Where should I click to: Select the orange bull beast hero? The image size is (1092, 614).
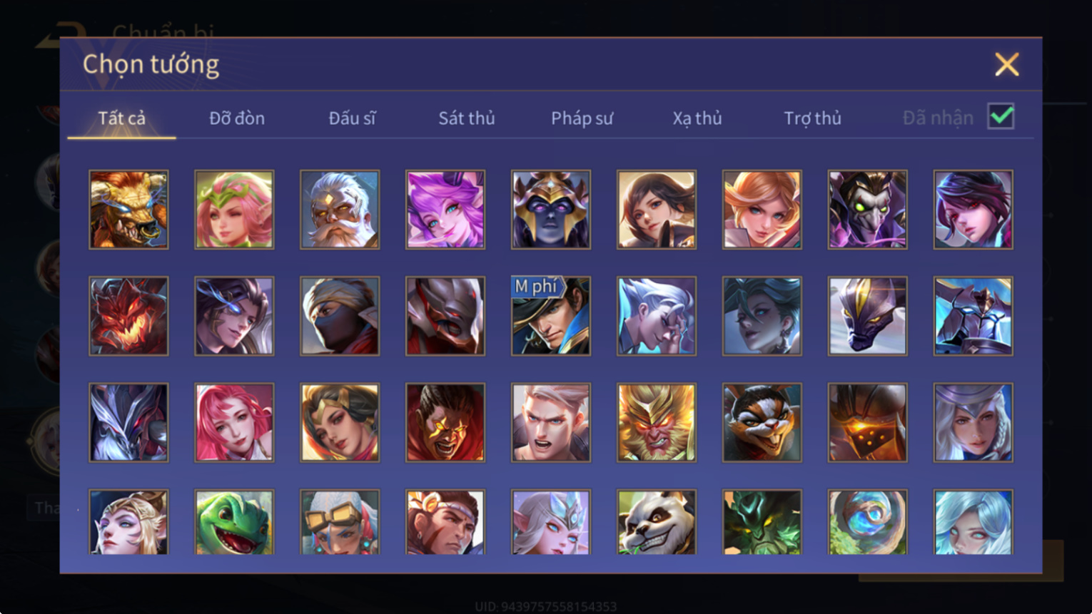128,210
